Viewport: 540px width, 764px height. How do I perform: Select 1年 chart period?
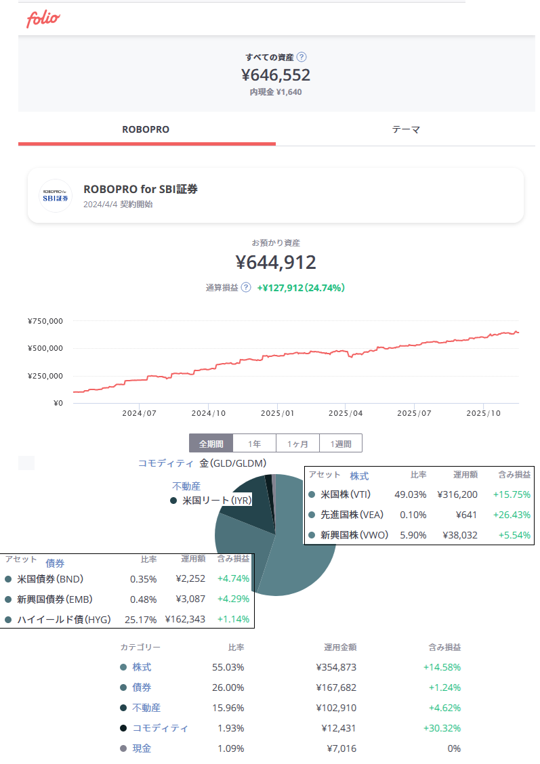254,444
